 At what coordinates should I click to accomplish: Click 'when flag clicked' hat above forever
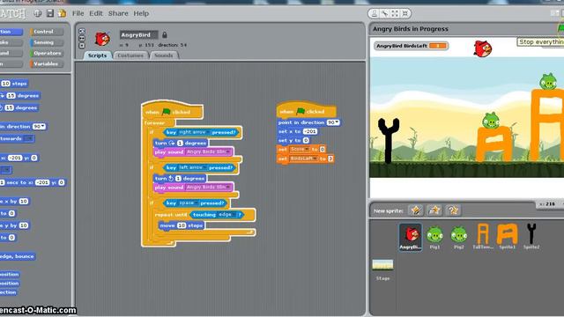[173, 110]
